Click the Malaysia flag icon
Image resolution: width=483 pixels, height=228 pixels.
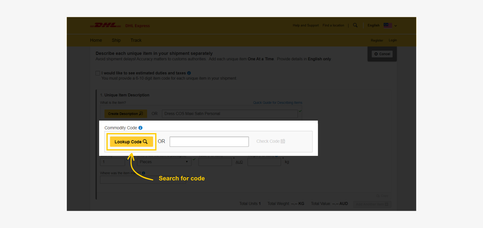(x=388, y=25)
